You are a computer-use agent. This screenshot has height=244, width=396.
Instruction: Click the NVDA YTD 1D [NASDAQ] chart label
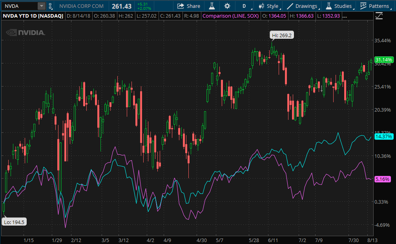click(x=33, y=16)
